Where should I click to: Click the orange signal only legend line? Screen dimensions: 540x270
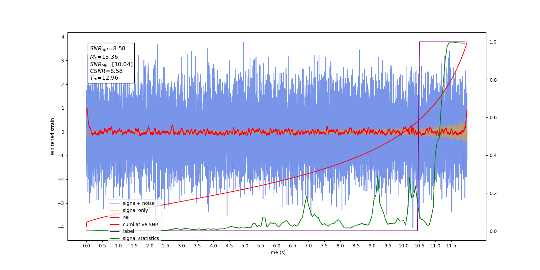[x=115, y=210]
